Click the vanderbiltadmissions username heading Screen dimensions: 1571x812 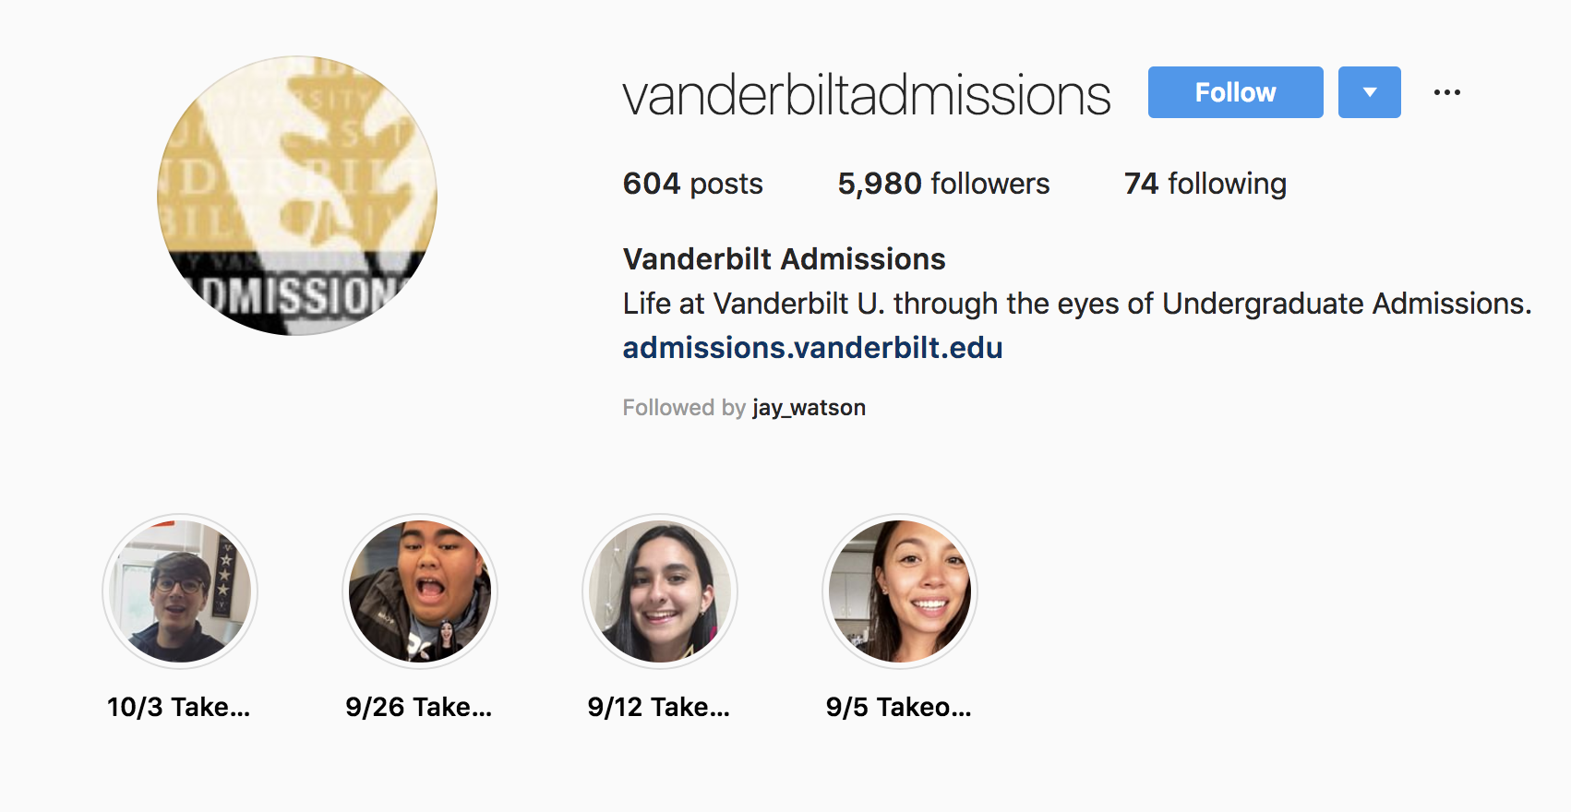point(867,95)
